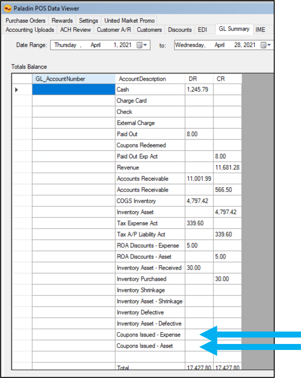Select the highlighted GL account number cell for Cash
Image resolution: width=301 pixels, height=378 pixels.
tap(74, 89)
